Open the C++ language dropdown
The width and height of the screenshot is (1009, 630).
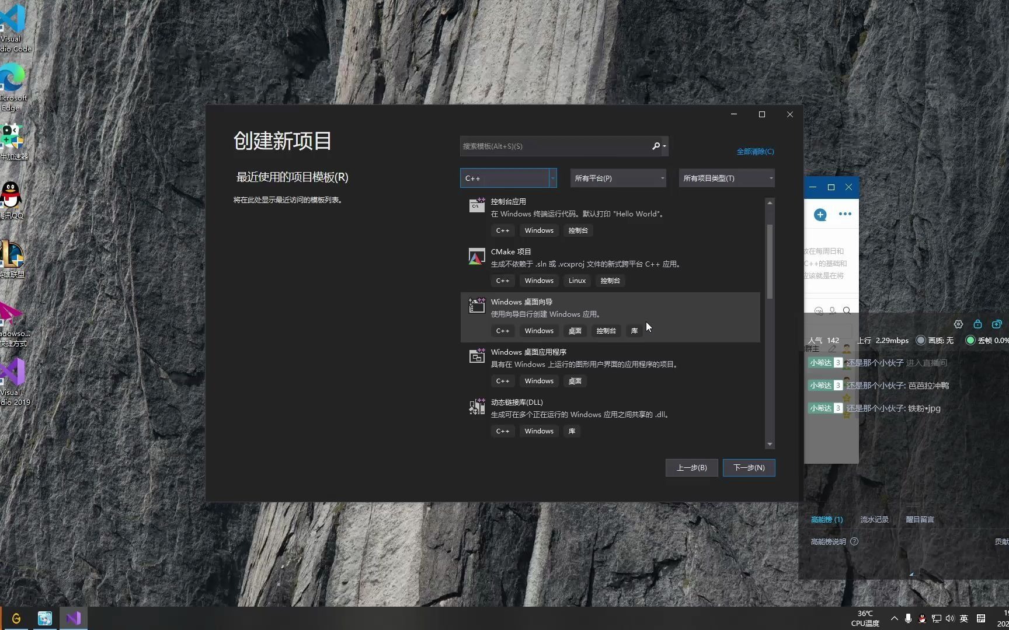(507, 178)
